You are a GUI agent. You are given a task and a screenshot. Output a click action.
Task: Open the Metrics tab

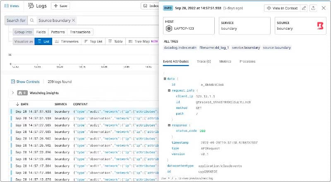pyautogui.click(x=225, y=61)
